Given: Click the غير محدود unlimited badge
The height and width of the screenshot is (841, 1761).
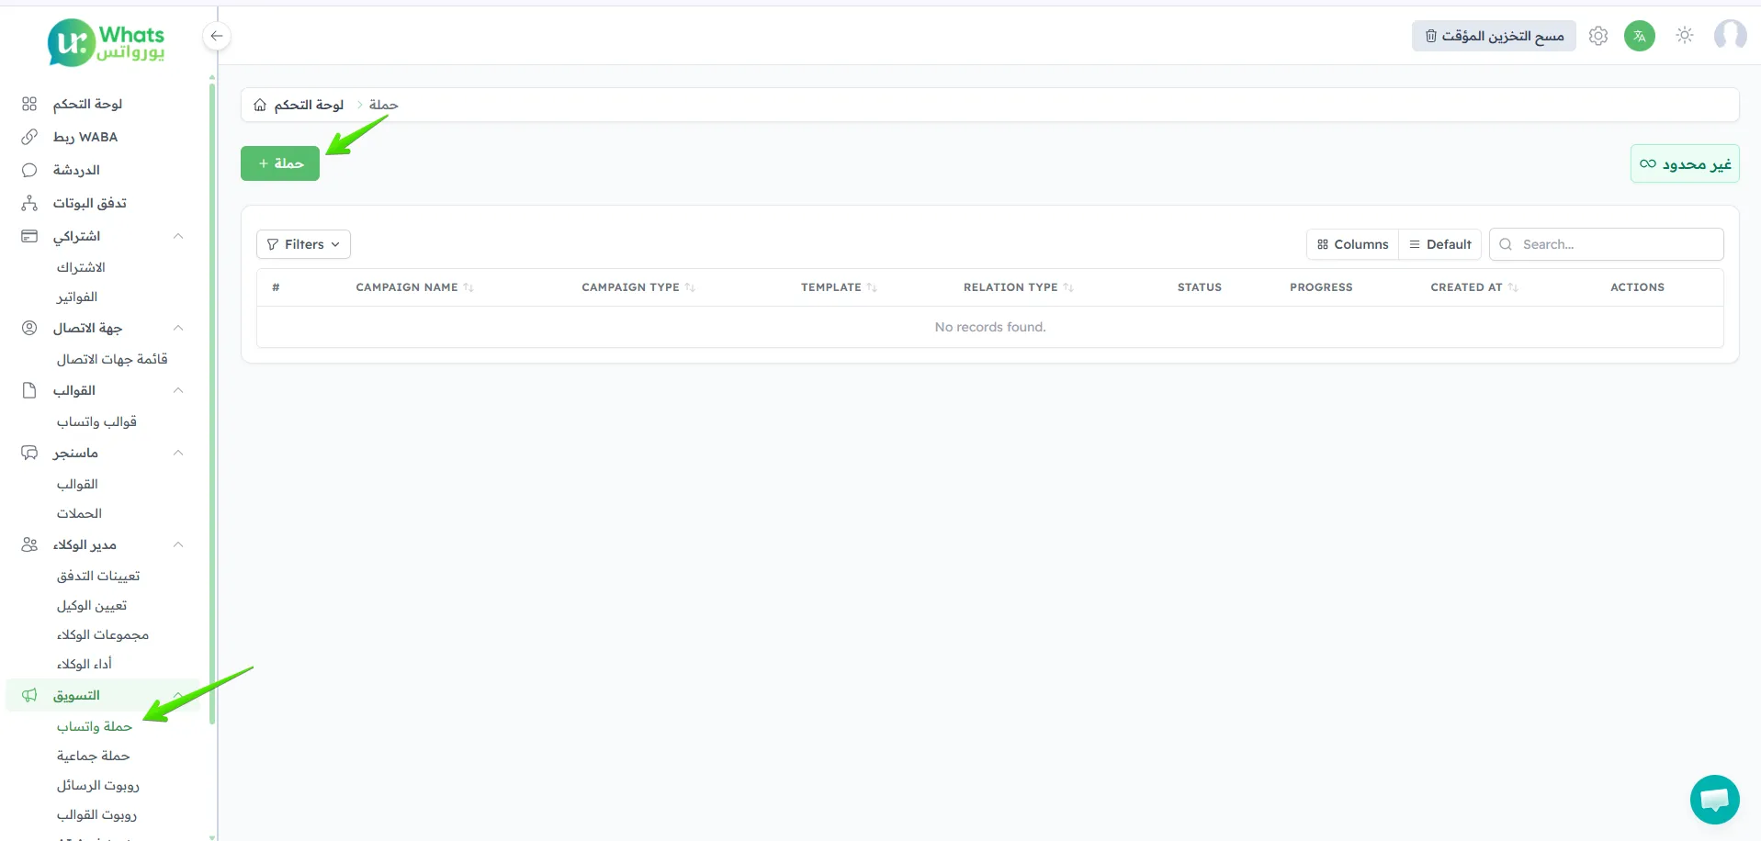Looking at the screenshot, I should (x=1685, y=164).
